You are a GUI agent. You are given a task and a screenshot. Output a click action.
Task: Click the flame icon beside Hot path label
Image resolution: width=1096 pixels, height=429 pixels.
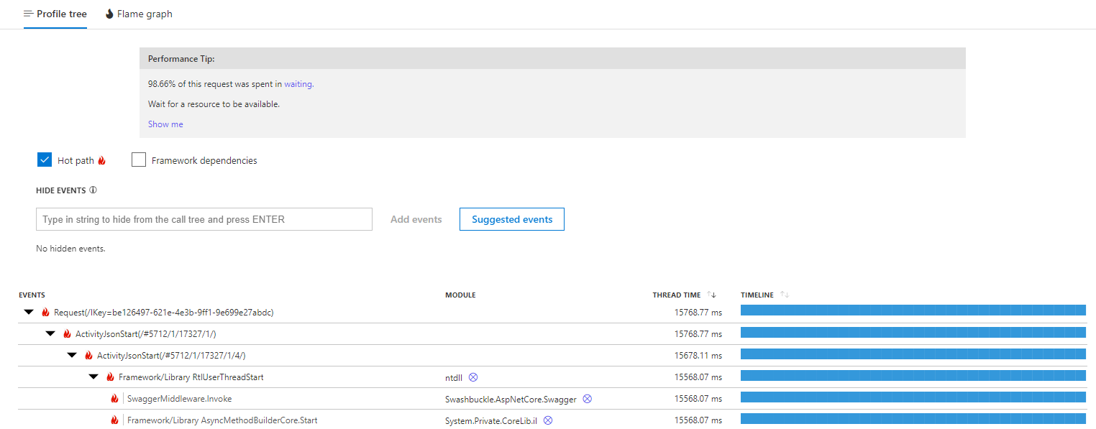(103, 160)
